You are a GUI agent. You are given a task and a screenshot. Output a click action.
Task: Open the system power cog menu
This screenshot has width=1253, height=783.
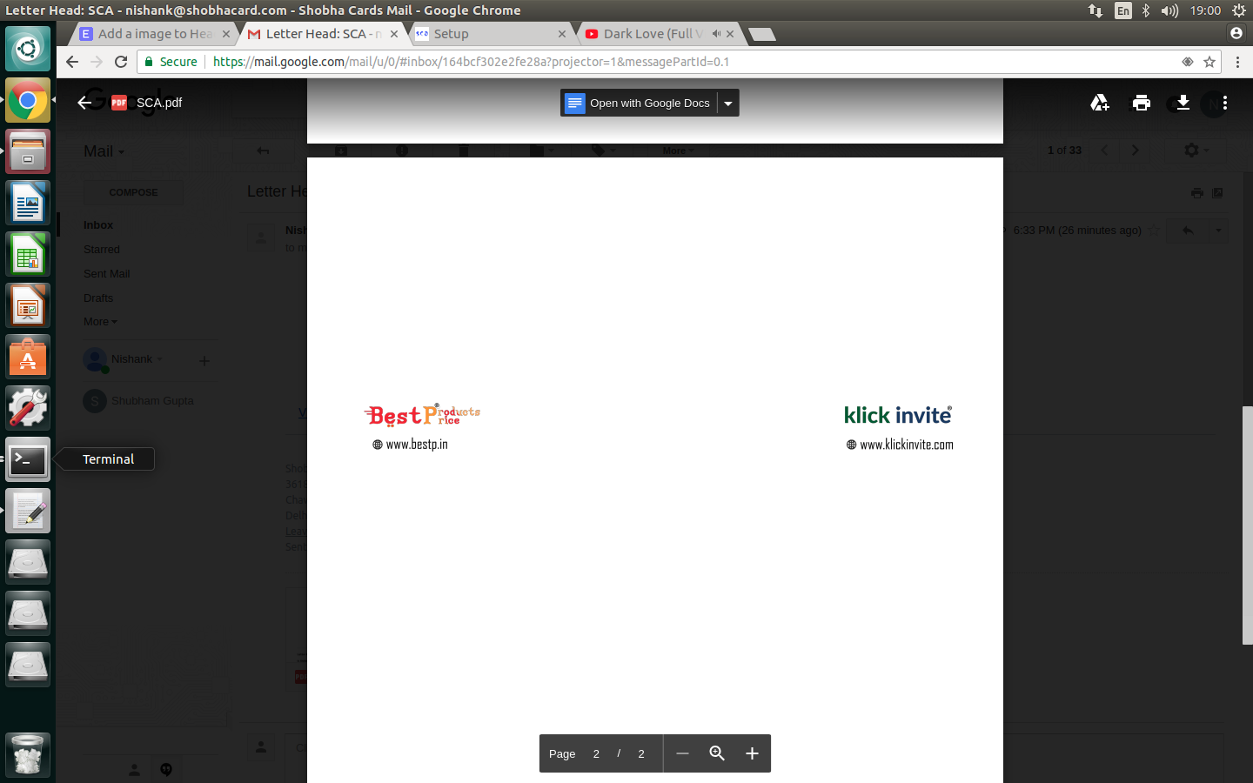coord(1239,10)
